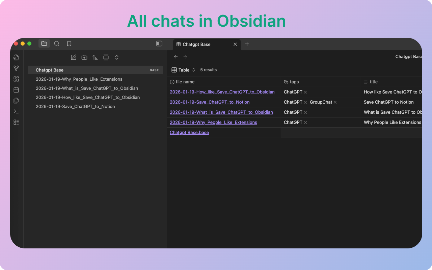Open graph view icon in ribbon
432x270 pixels.
(x=16, y=68)
